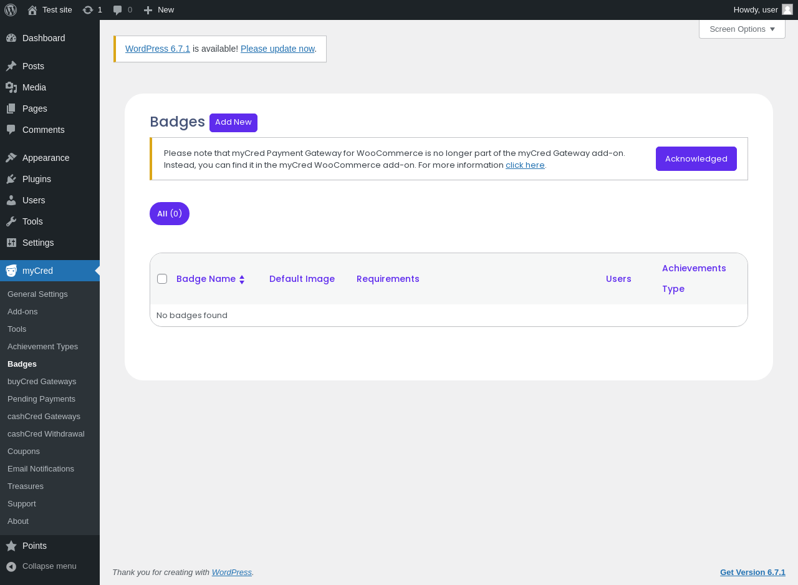Click the myCred mascot icon

point(11,271)
